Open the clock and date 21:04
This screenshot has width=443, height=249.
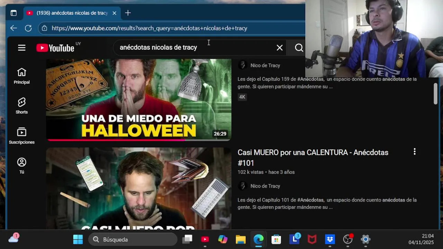tap(421, 239)
